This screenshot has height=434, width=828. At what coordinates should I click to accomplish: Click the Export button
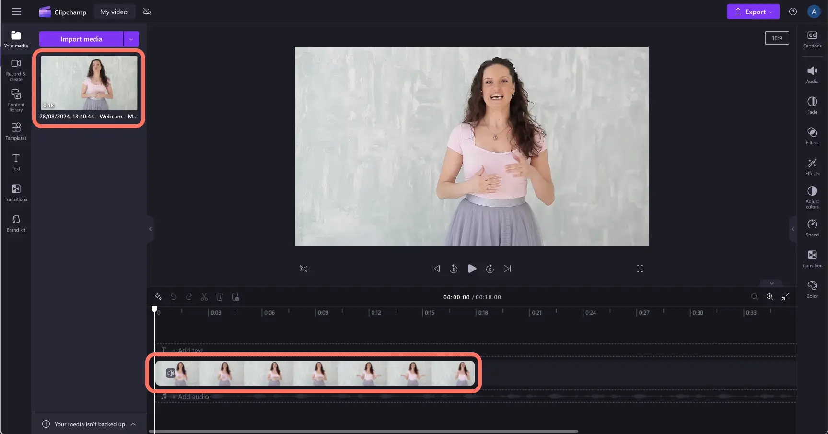click(753, 12)
